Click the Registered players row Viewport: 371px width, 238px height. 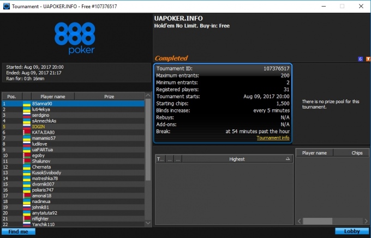click(x=223, y=90)
